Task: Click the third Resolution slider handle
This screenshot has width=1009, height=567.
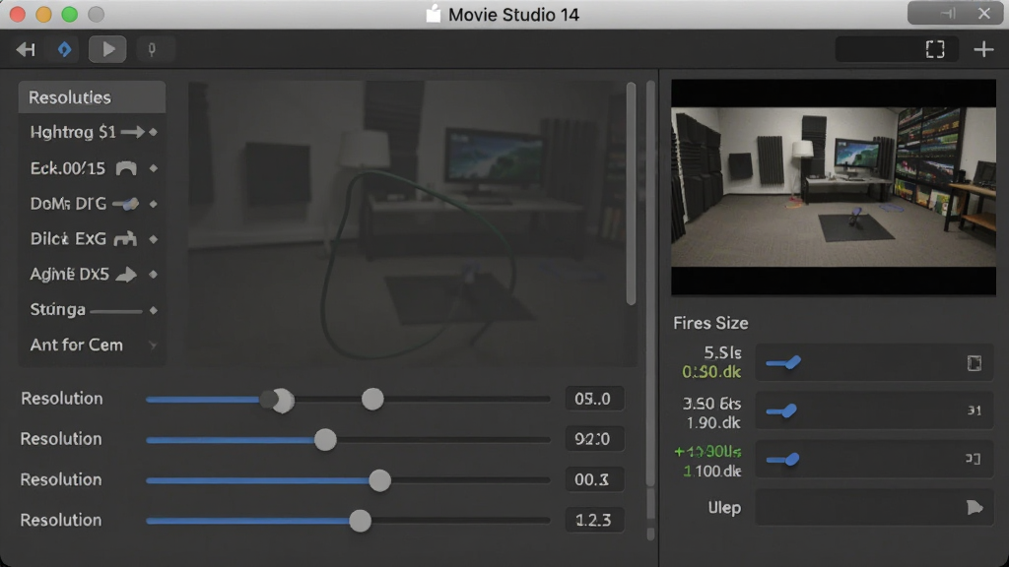Action: tap(379, 480)
